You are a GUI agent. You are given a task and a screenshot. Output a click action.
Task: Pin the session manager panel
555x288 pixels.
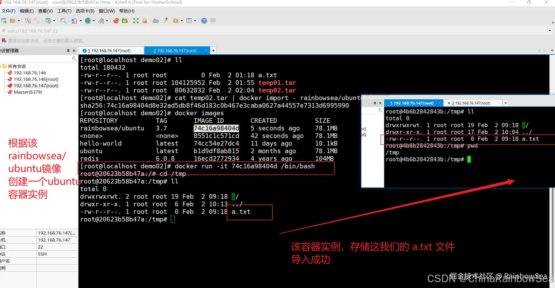pos(68,50)
